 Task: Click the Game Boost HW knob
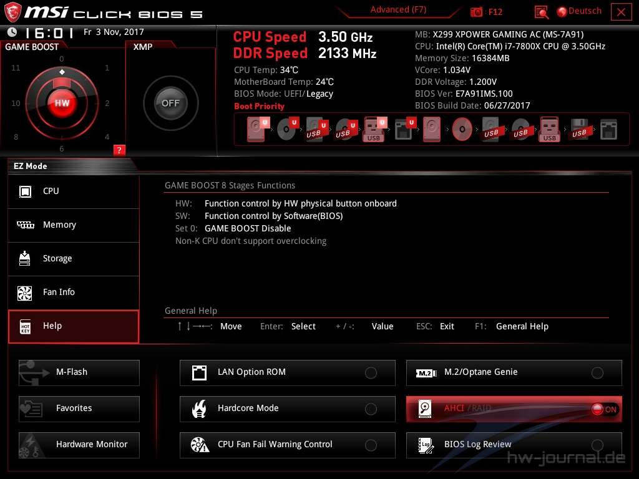tap(62, 103)
